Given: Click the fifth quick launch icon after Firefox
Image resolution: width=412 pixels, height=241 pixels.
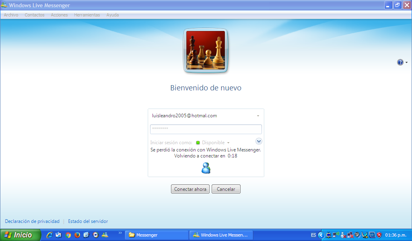Looking at the screenshot, I should pyautogui.click(x=87, y=235).
